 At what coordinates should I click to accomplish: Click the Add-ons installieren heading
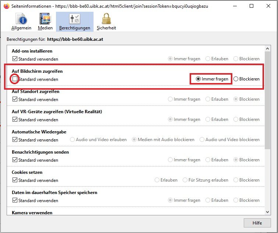pyautogui.click(x=32, y=51)
